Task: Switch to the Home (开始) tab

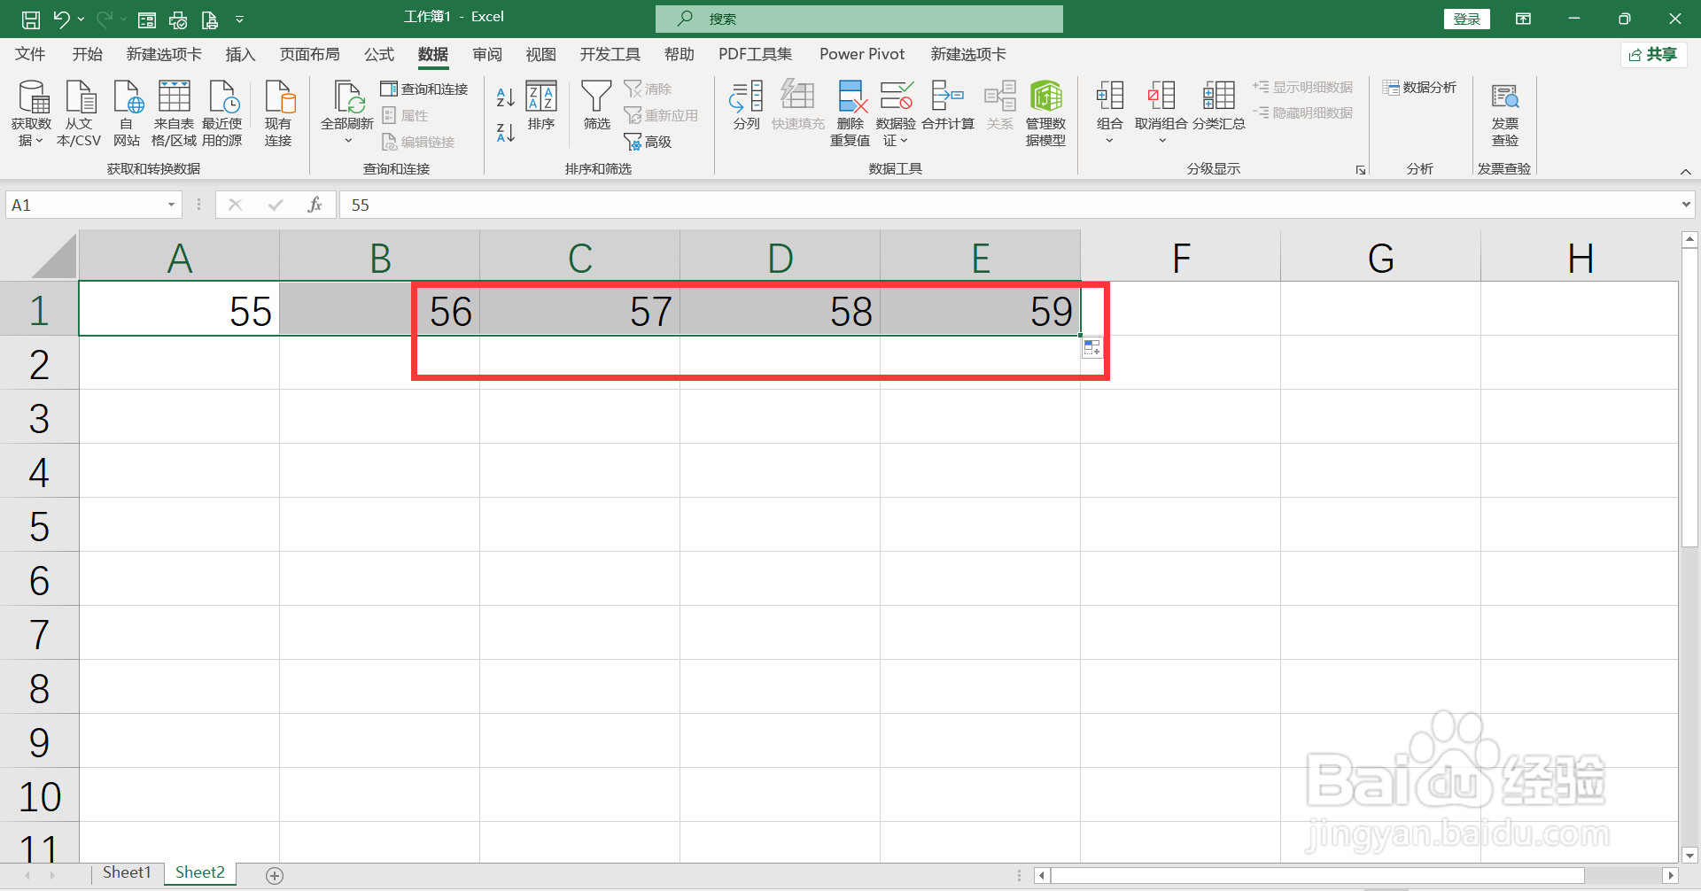Action: (88, 54)
